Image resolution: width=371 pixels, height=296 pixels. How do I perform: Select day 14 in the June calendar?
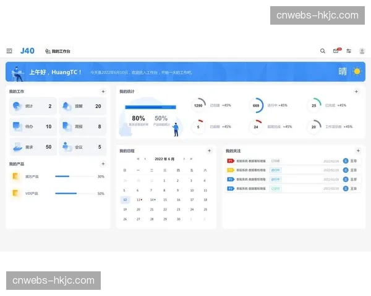151,200
